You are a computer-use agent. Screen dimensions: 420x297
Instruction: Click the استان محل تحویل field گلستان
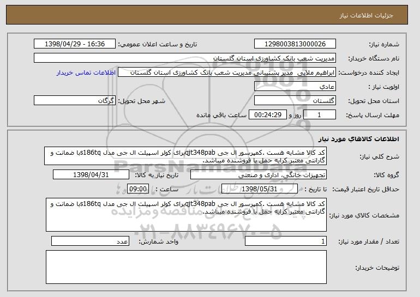pyautogui.click(x=295, y=101)
